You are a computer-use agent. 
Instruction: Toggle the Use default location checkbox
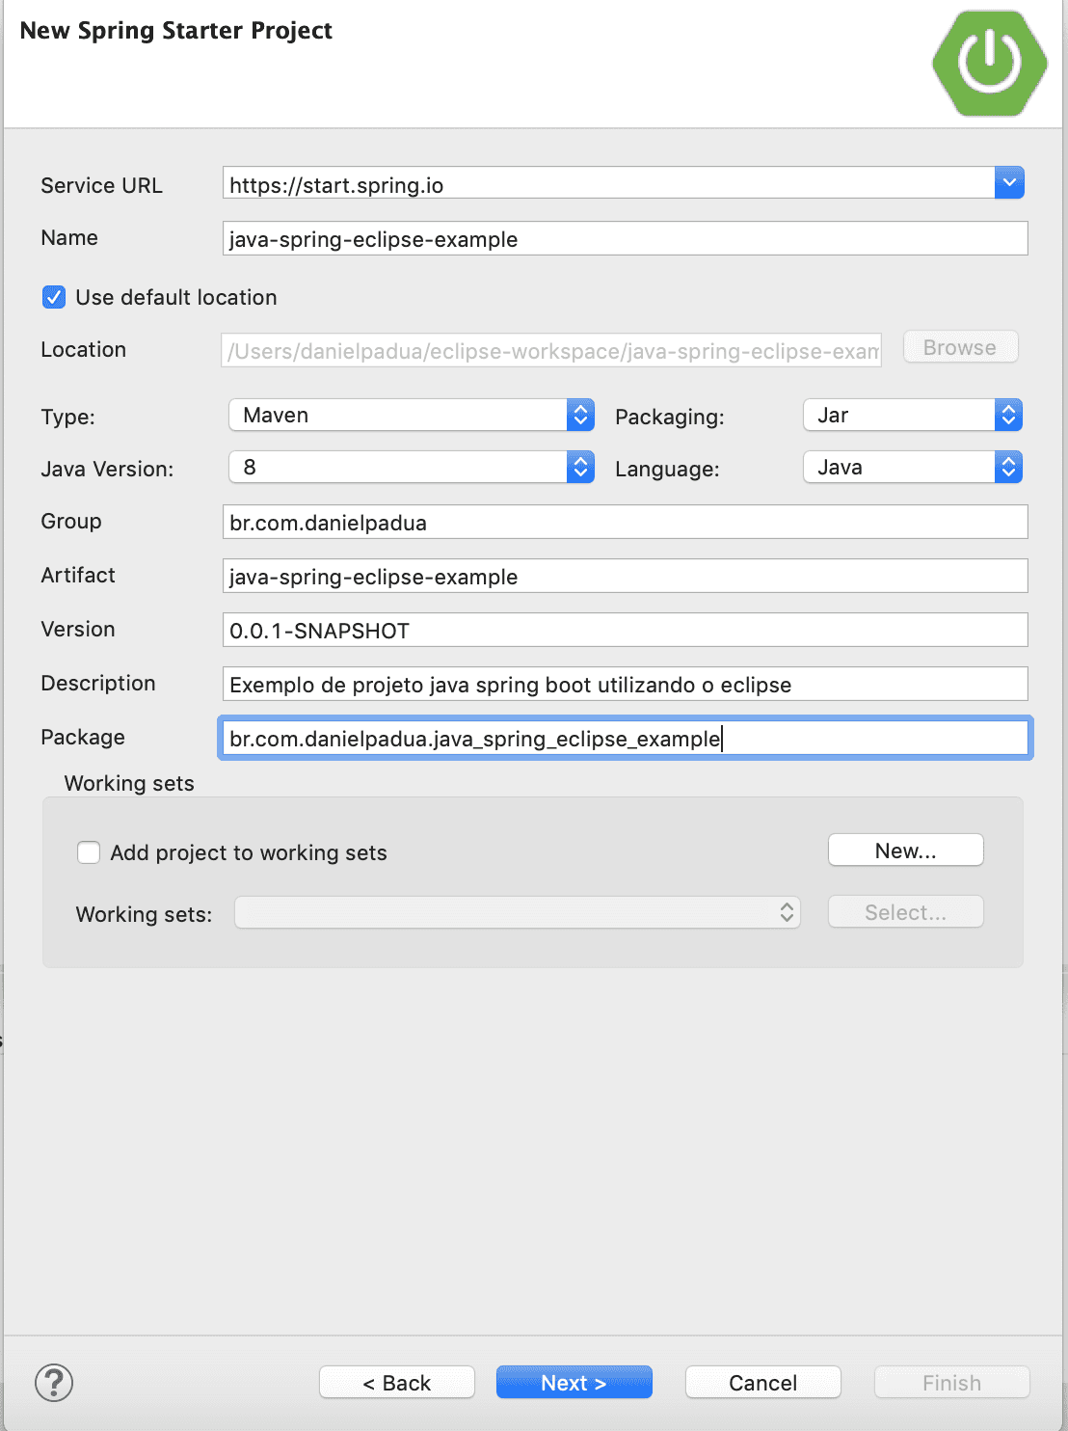tap(53, 297)
